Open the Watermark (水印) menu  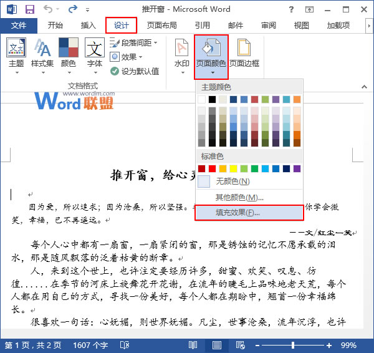(x=182, y=56)
